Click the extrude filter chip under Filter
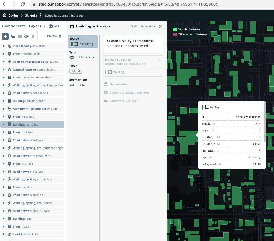 [x=76, y=71]
